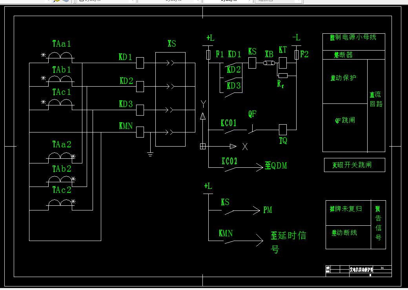Image resolution: width=408 pixels, height=290 pixels.
Task: Select the F2 fuse label
Action: (x=304, y=54)
